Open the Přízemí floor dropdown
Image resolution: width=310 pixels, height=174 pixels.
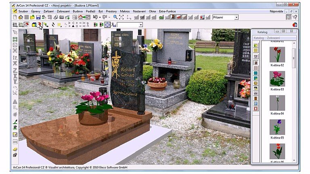click(237, 17)
